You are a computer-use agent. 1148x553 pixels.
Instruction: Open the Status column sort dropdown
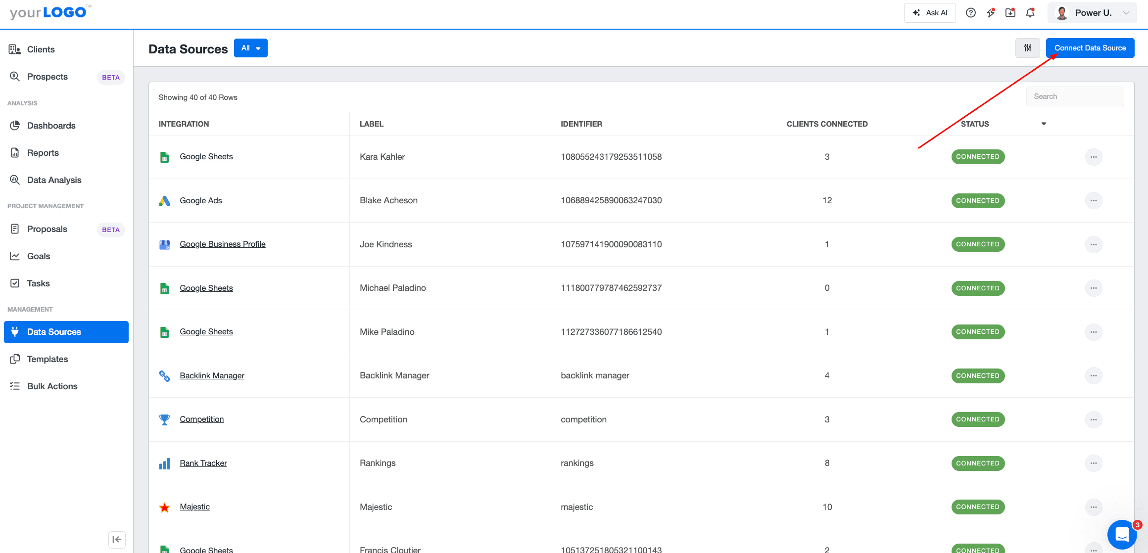[1043, 124]
